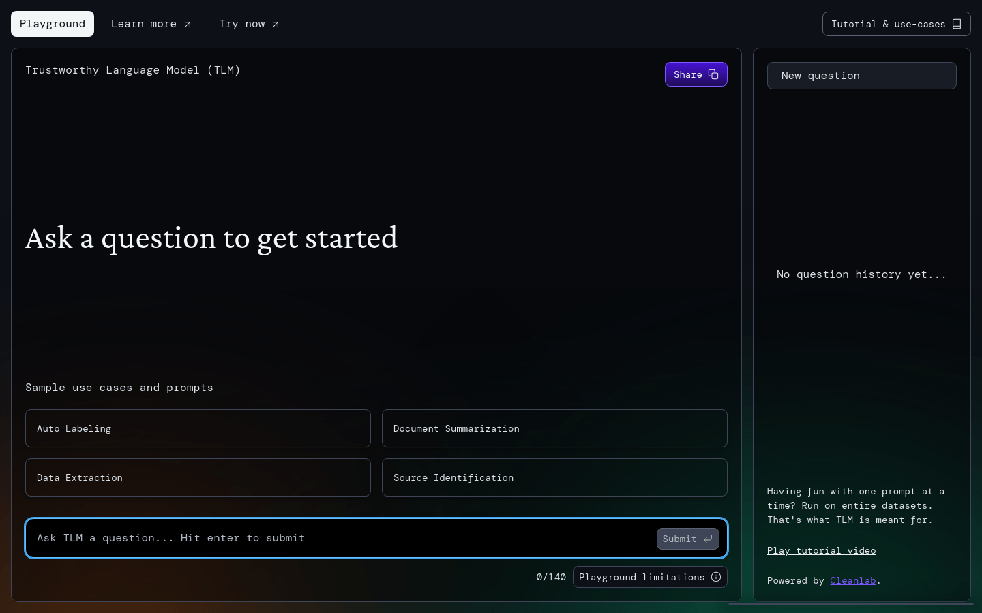Viewport: 982px width, 613px height.
Task: Click the info icon beside Playground limitations
Action: [716, 577]
